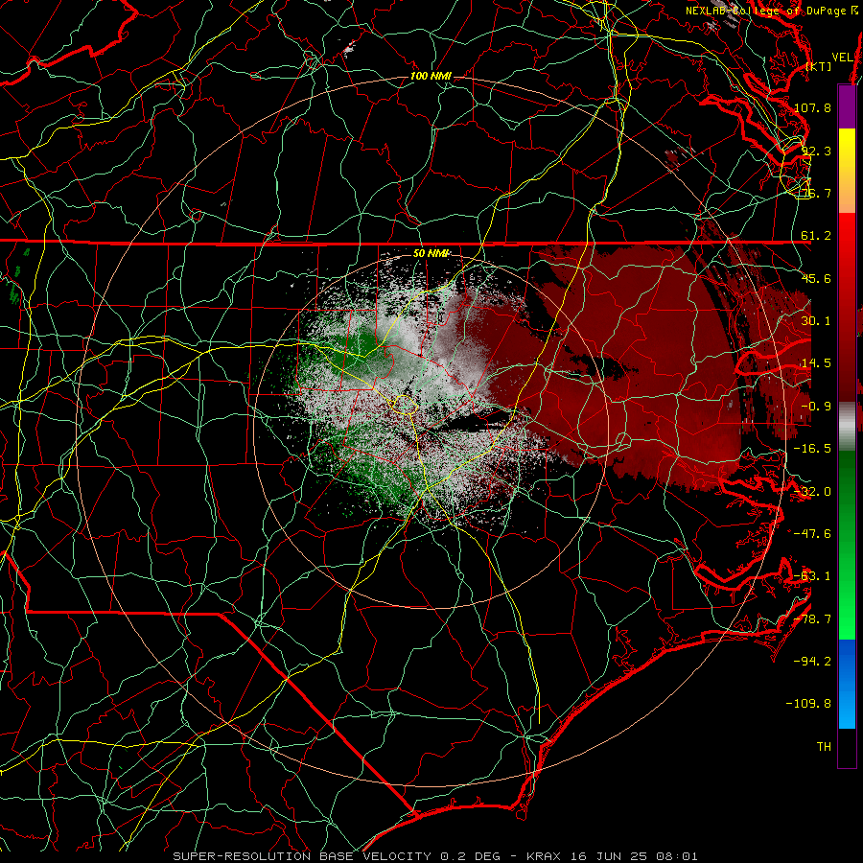Click the 50 NMI range ring label
Image resolution: width=863 pixels, height=863 pixels.
pyautogui.click(x=431, y=253)
